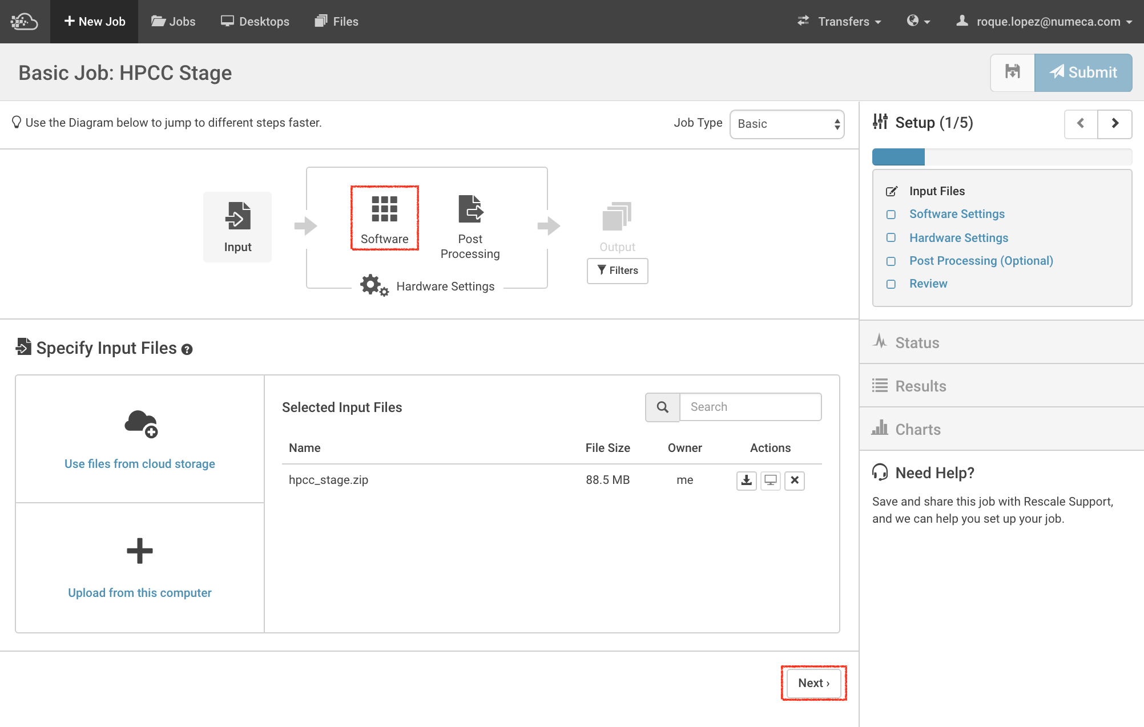Download hpcc_stage.zip file
The width and height of the screenshot is (1144, 727).
pyautogui.click(x=746, y=480)
